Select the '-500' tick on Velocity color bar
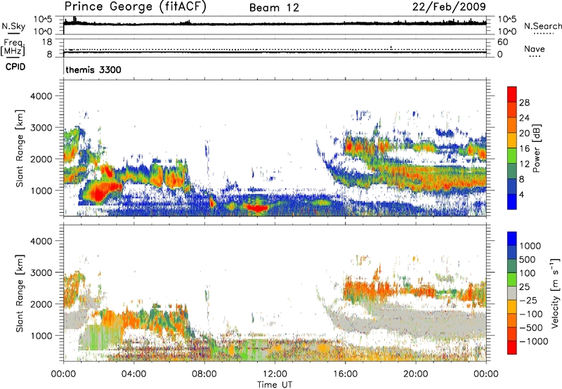 click(x=531, y=328)
